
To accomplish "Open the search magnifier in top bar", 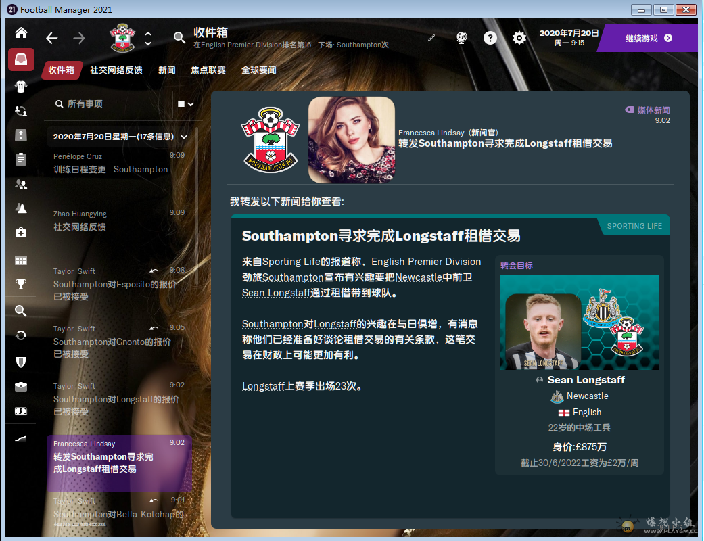I will pyautogui.click(x=179, y=38).
